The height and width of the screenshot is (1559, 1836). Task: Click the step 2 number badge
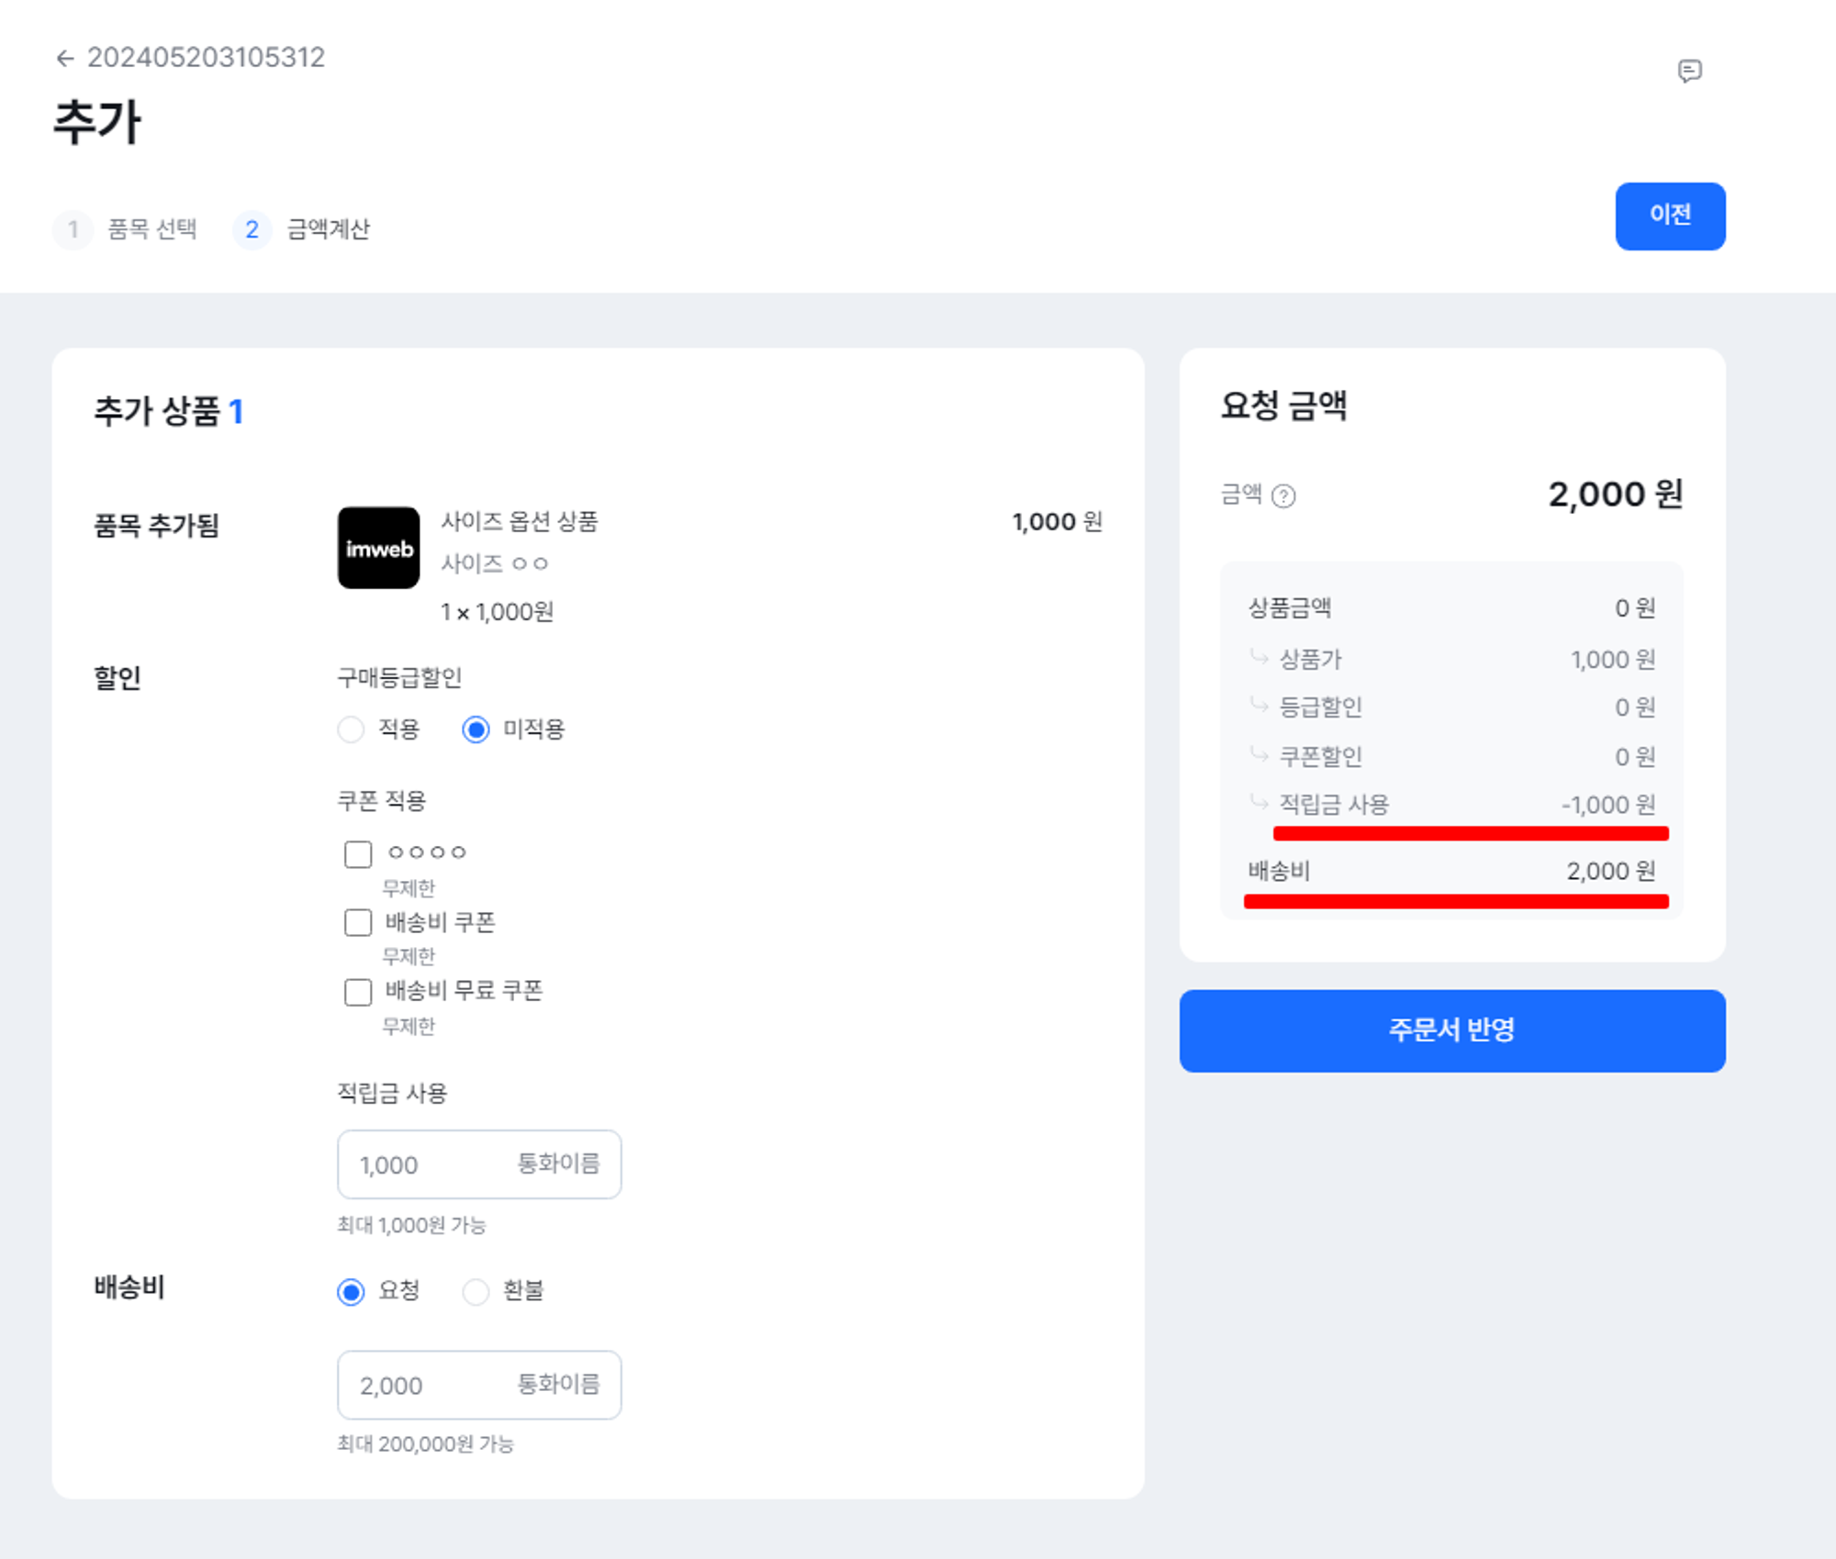tap(252, 228)
